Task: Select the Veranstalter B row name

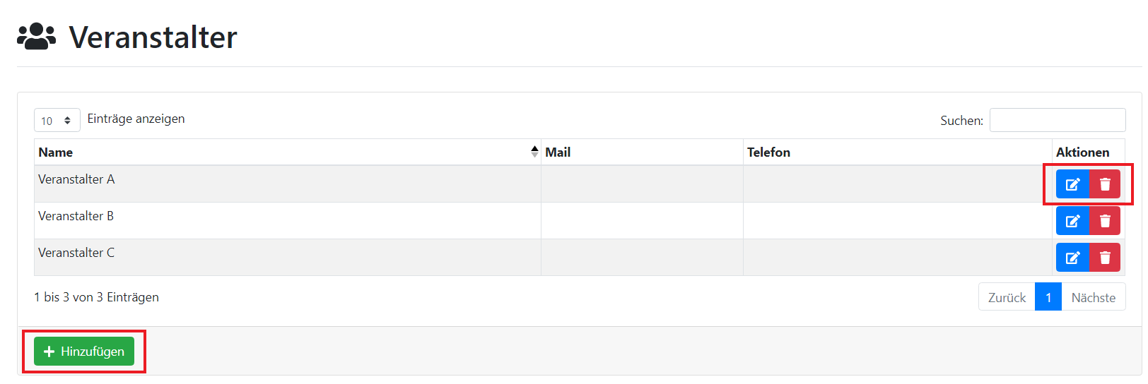Action: 76,216
